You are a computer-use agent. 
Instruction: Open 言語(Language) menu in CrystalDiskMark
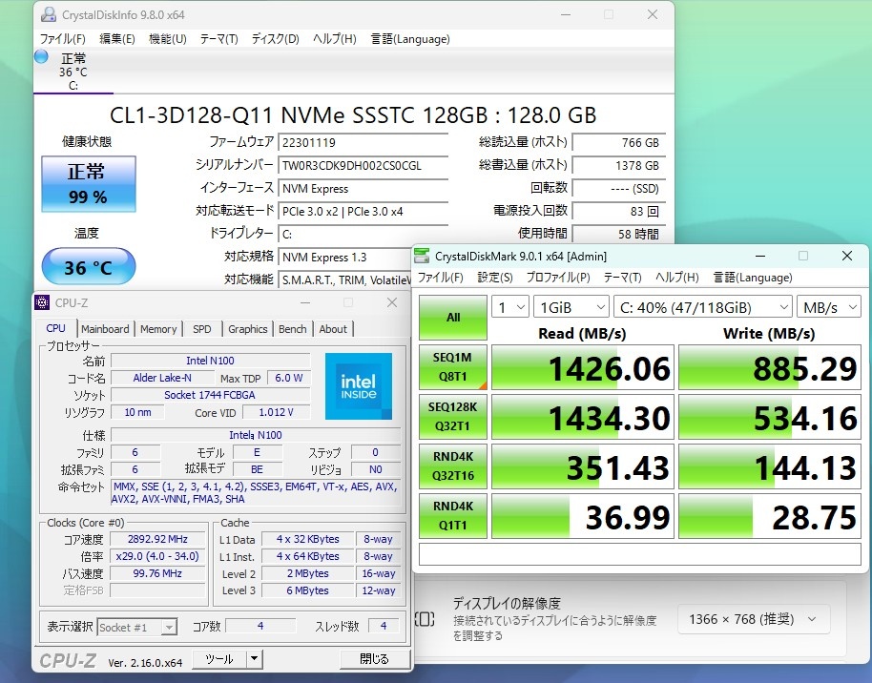753,277
